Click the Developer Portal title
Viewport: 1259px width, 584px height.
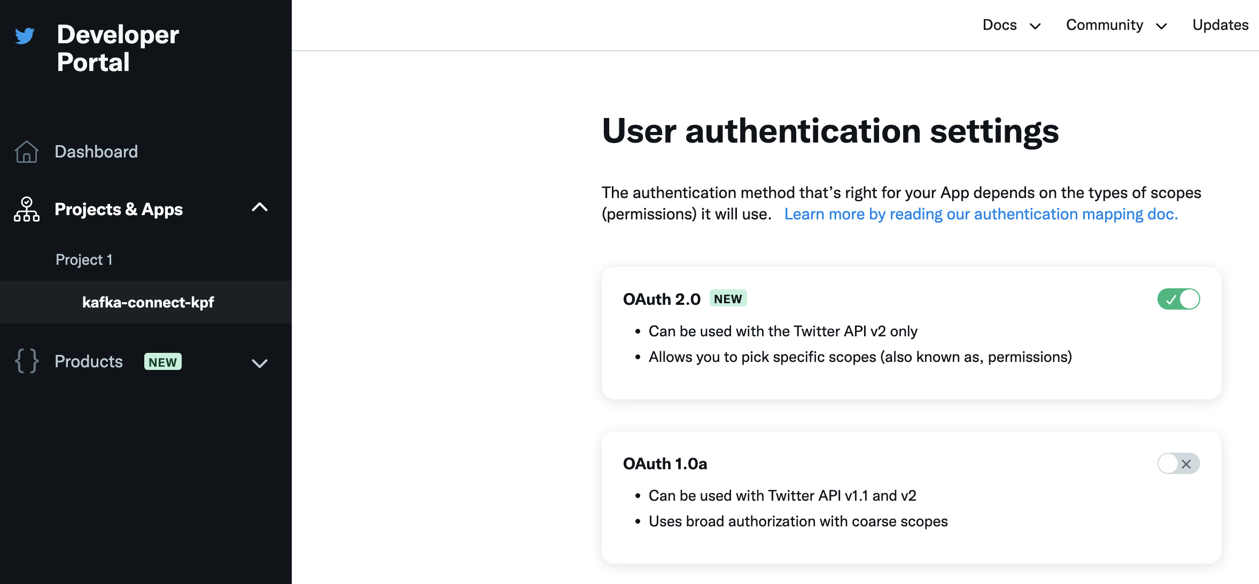coord(118,48)
